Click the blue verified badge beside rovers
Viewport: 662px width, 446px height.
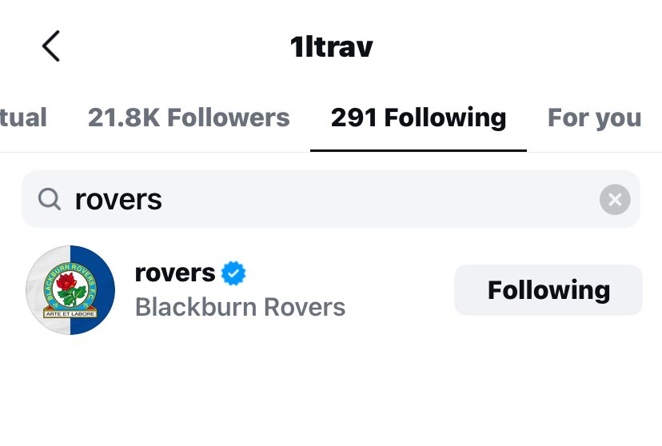(233, 273)
